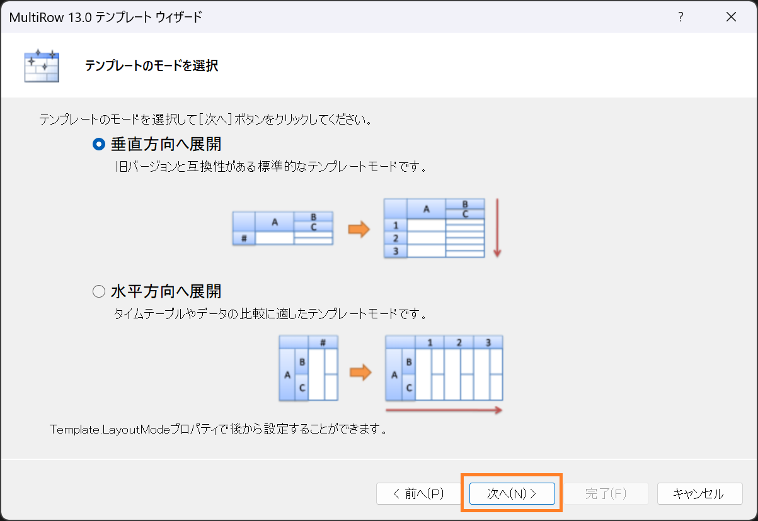Click the 旧バージョンと互換性がある description text
The height and width of the screenshot is (521, 758).
[272, 167]
